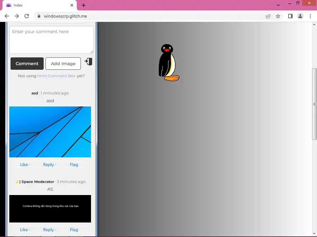
Task: Restore down the browser window
Action: [x=297, y=3]
